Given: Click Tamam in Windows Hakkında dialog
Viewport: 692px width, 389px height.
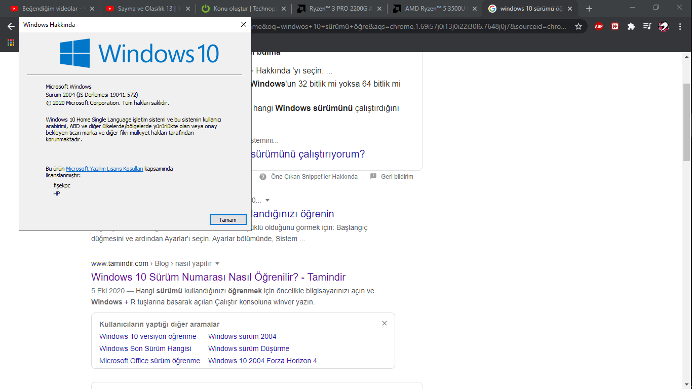Looking at the screenshot, I should point(228,220).
